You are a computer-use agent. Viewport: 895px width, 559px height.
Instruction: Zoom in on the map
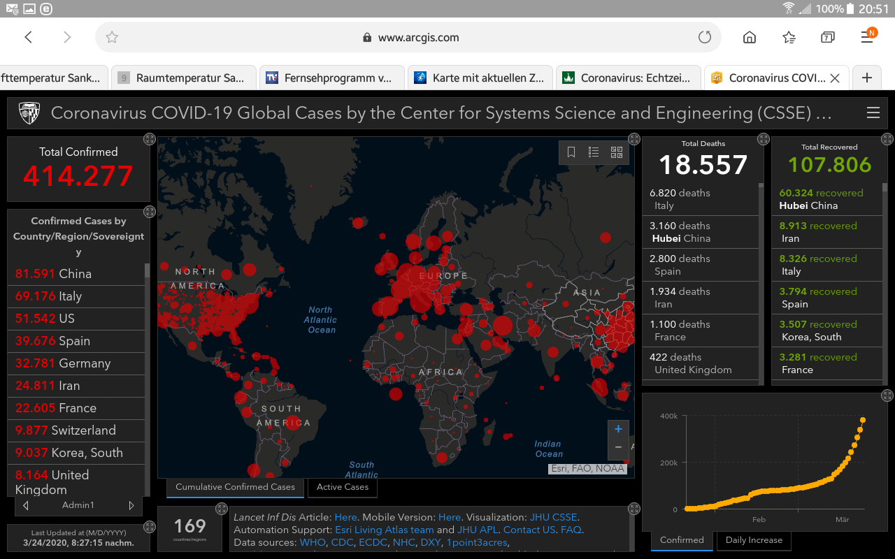pyautogui.click(x=618, y=429)
